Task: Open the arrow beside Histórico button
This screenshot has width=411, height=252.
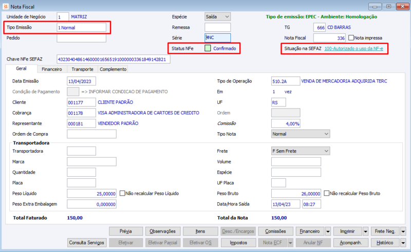Action: pyautogui.click(x=403, y=243)
